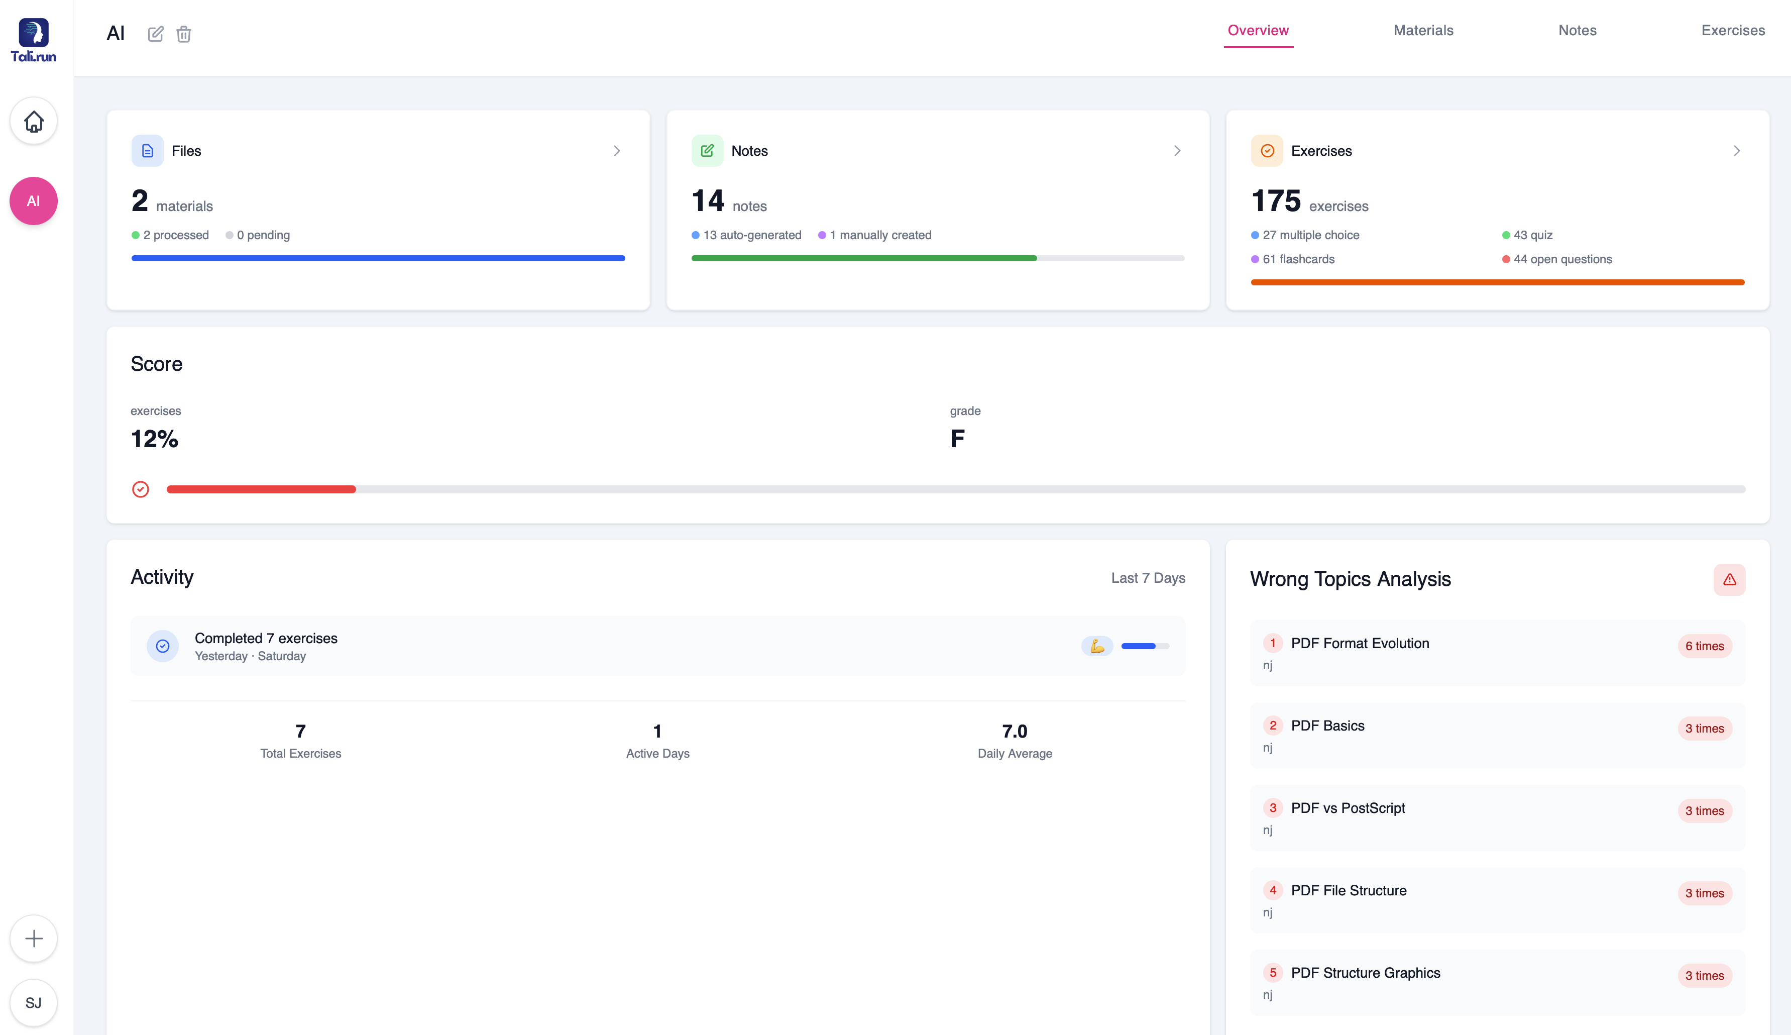Click the orange Exercises check icon
The image size is (1791, 1035).
pos(1267,151)
